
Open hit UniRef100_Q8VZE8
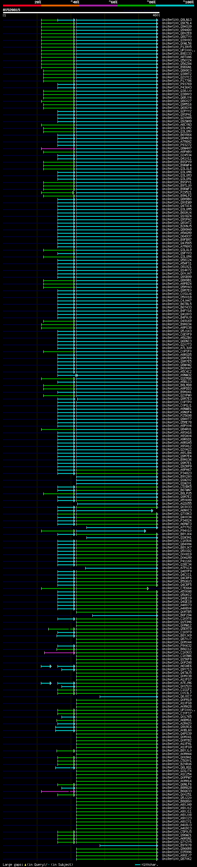(176, 33)
